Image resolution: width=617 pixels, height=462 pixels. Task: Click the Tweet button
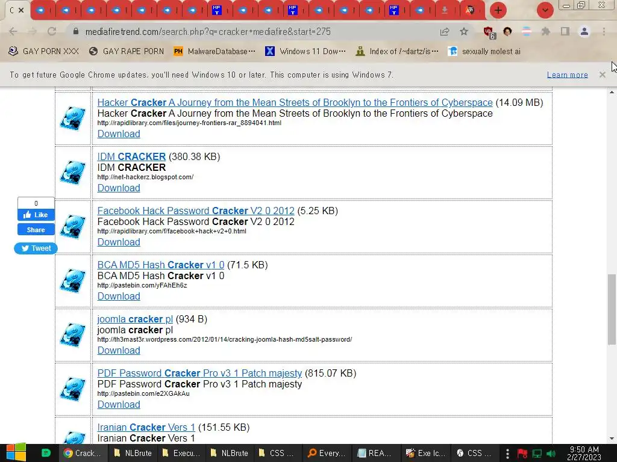click(36, 248)
